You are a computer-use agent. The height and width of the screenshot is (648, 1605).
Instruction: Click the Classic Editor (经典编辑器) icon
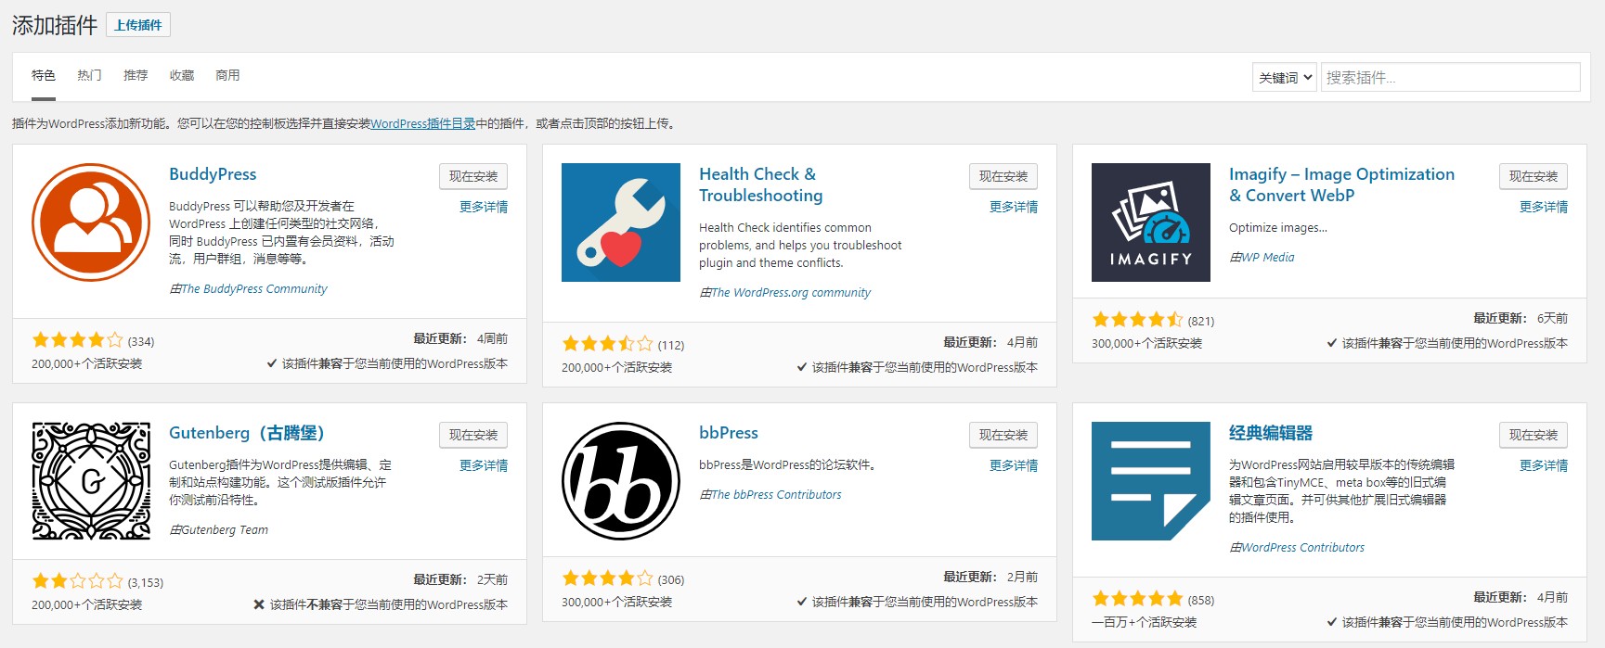[1151, 481]
